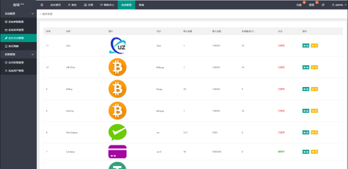348x169 pixels.
Task: Collapse the 系统配置 sidebar group
Action: click(18, 14)
